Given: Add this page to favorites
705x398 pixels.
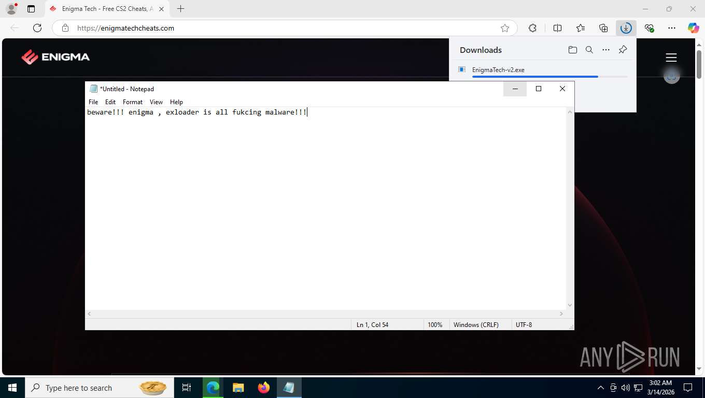Looking at the screenshot, I should tap(505, 28).
